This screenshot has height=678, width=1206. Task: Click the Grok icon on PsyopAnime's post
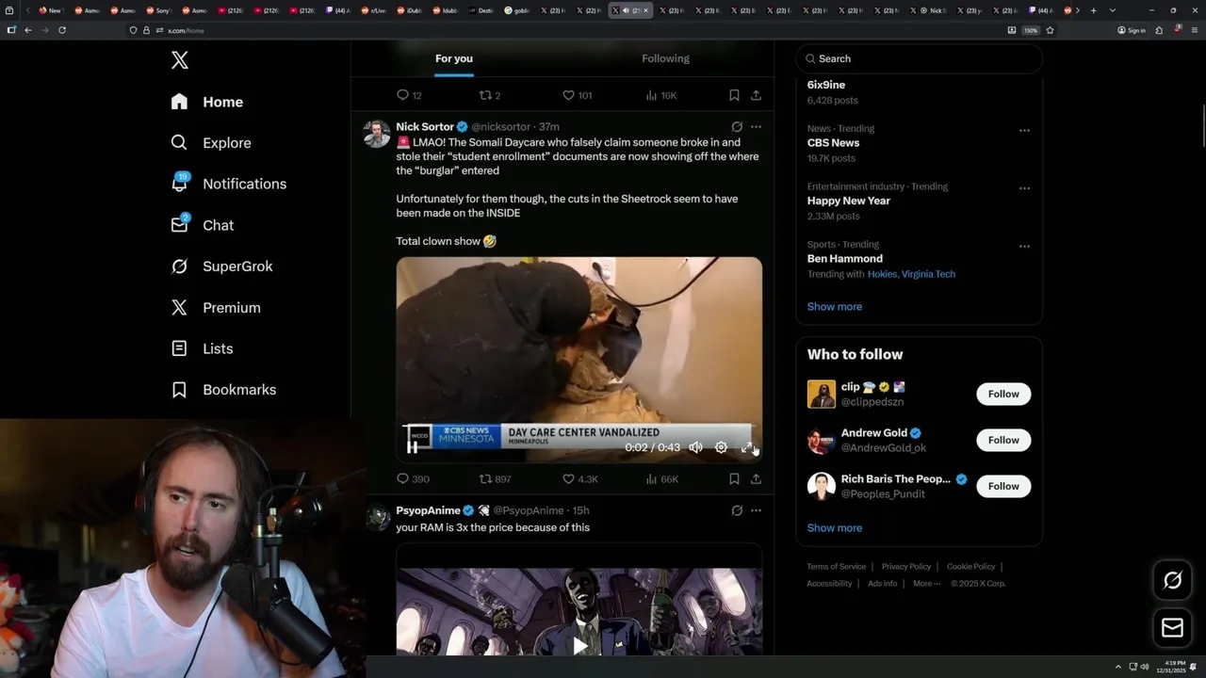737,510
